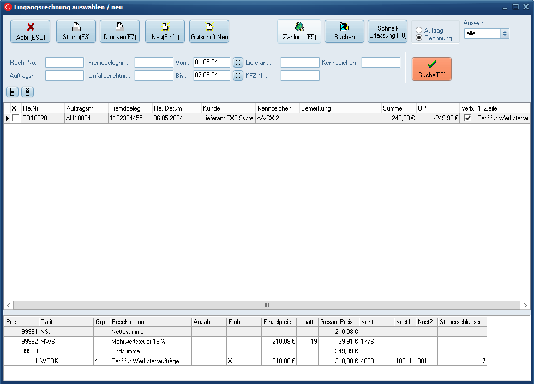This screenshot has width=534, height=384.
Task: Click the Abbr.(ESC) cancel button
Action: click(30, 32)
